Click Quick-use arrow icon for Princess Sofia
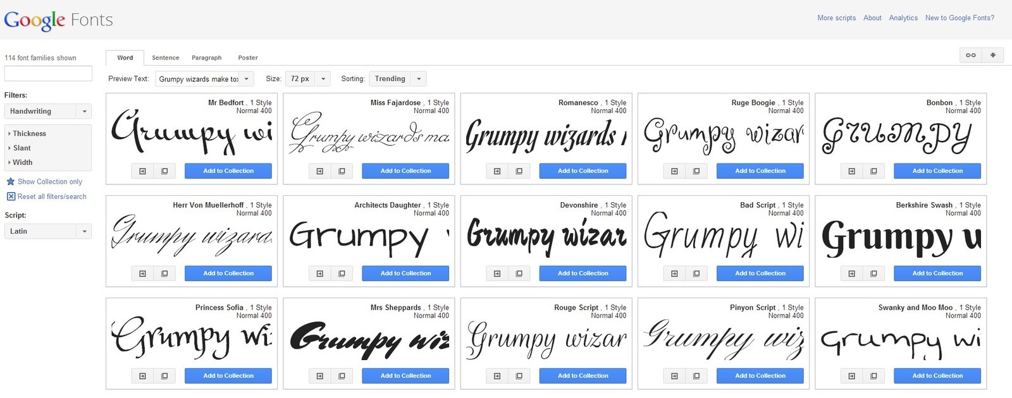This screenshot has height=398, width=1012. point(143,376)
